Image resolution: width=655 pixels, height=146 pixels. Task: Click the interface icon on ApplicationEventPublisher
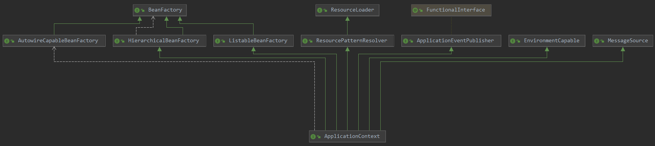[x=405, y=41]
